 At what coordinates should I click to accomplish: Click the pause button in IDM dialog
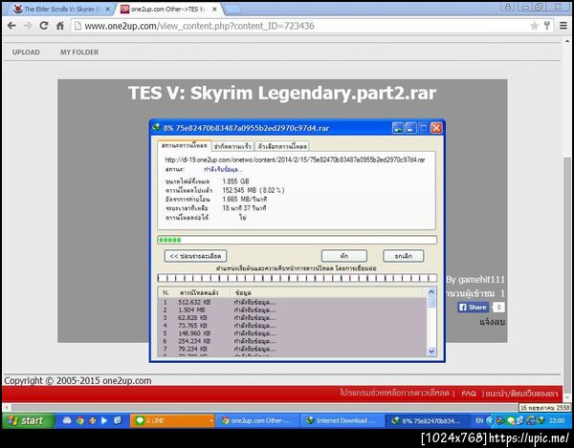point(344,256)
